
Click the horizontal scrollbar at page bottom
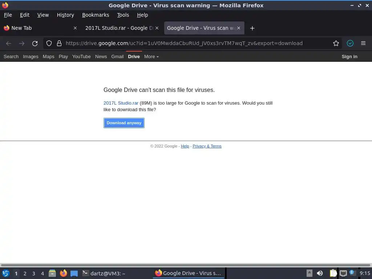click(186, 265)
